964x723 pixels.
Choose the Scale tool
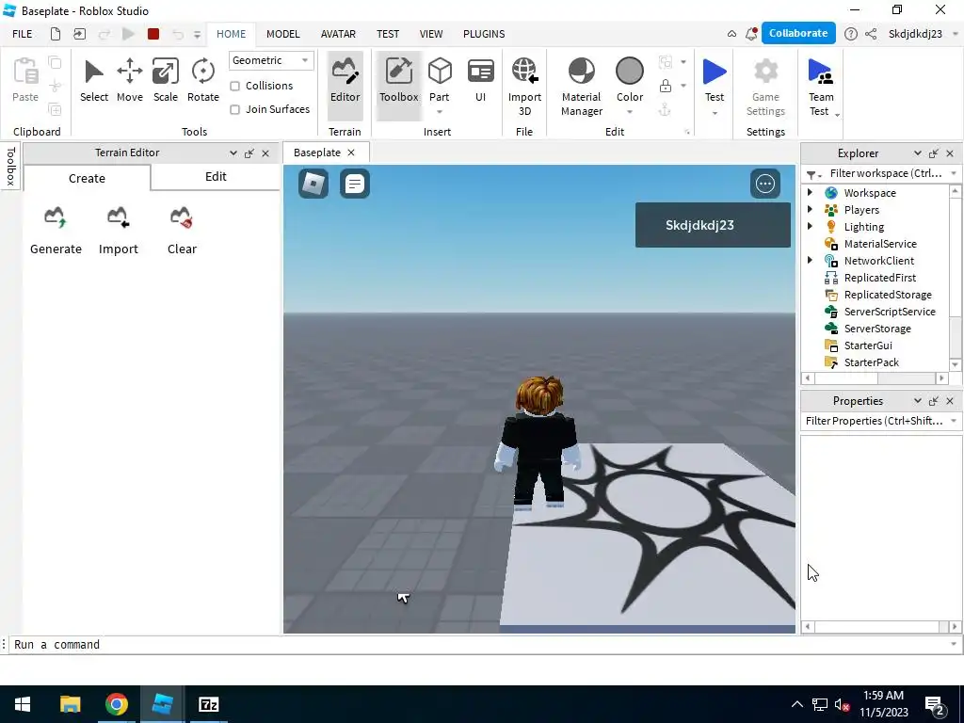coord(166,80)
